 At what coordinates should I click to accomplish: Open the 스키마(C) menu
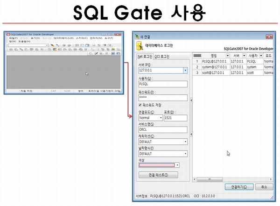pos(82,38)
